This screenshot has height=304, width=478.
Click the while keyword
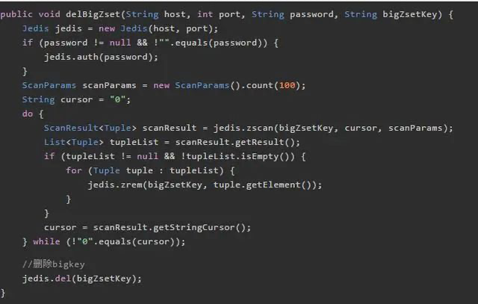(46, 241)
